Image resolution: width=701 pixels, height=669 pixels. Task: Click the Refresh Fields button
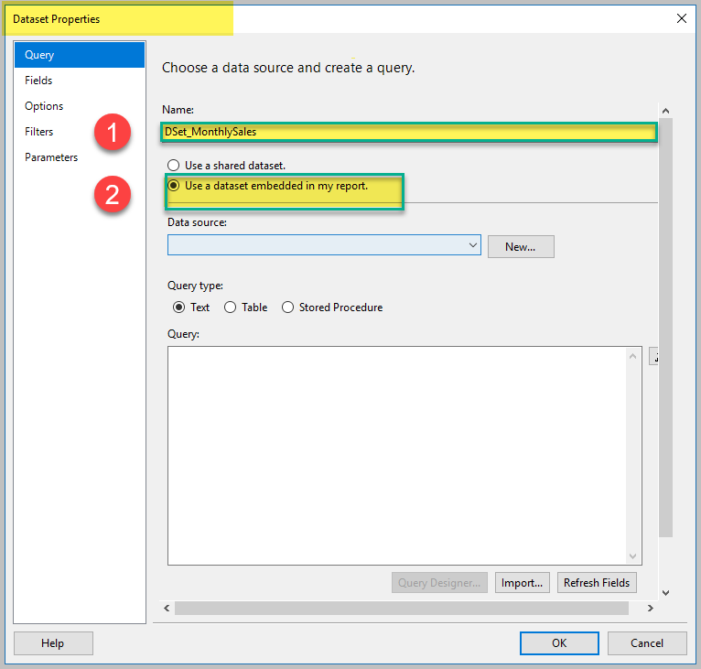click(597, 583)
